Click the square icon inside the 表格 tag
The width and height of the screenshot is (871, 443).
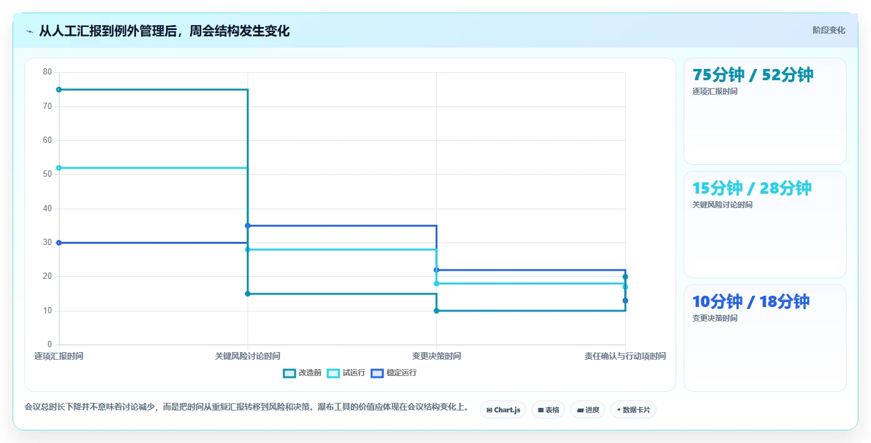(540, 410)
